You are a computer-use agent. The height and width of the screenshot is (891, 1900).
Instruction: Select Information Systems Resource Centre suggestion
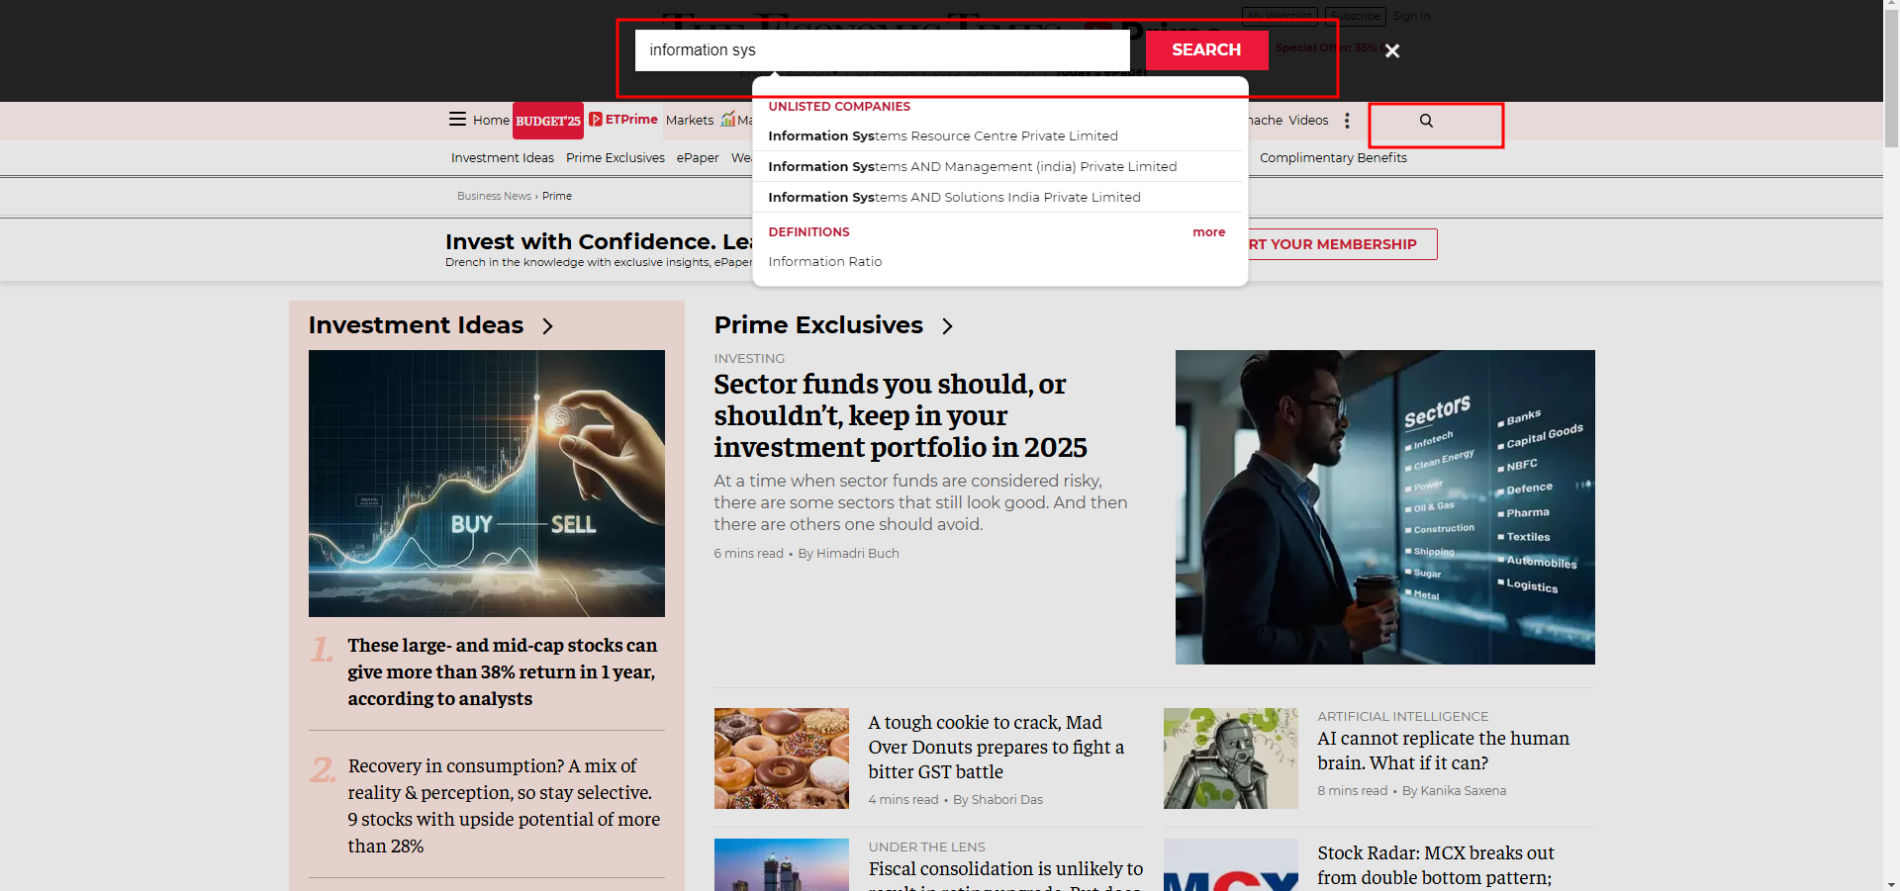(943, 136)
